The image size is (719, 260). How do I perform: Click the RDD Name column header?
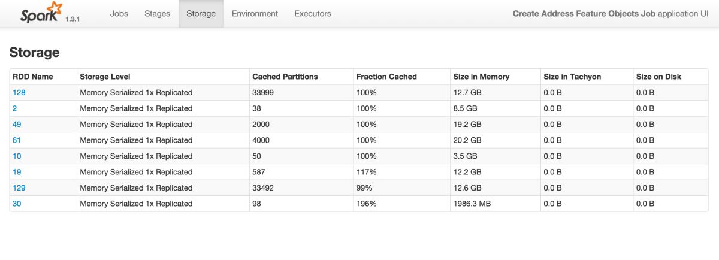point(33,77)
